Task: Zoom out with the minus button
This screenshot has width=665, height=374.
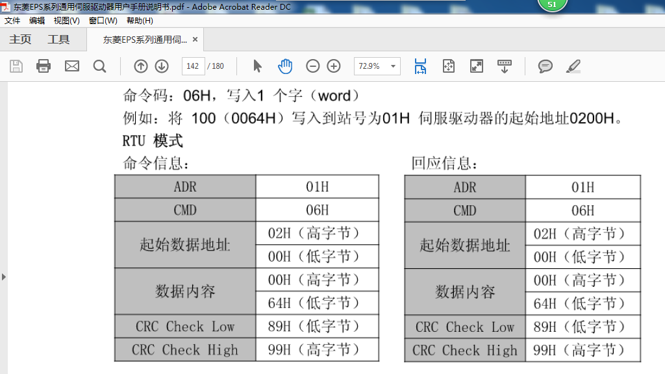Action: pos(313,66)
